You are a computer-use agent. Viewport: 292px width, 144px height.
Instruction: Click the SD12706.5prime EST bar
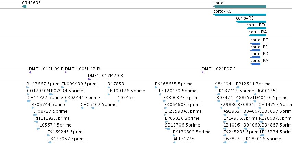167,129
